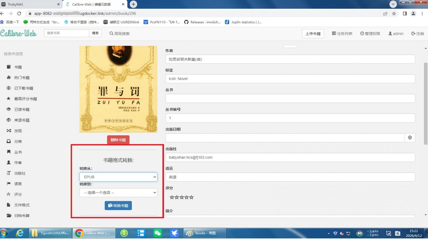Click the 已下载书籍 downloaded books icon
The height and width of the screenshot is (240, 428).
click(x=9, y=88)
